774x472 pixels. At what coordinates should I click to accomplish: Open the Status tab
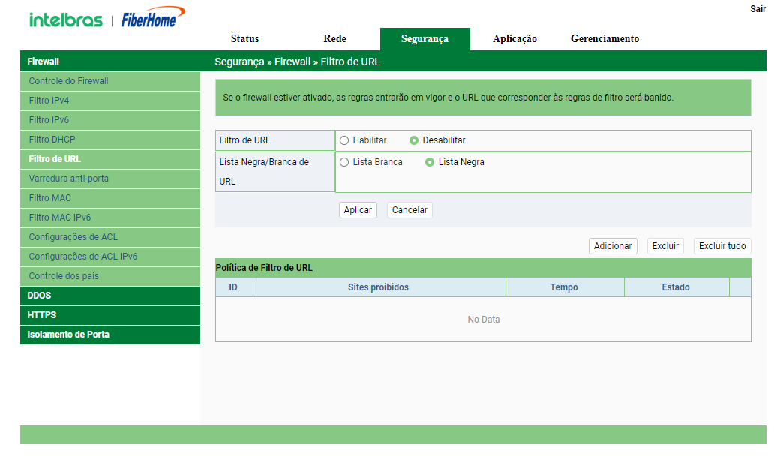tap(244, 38)
